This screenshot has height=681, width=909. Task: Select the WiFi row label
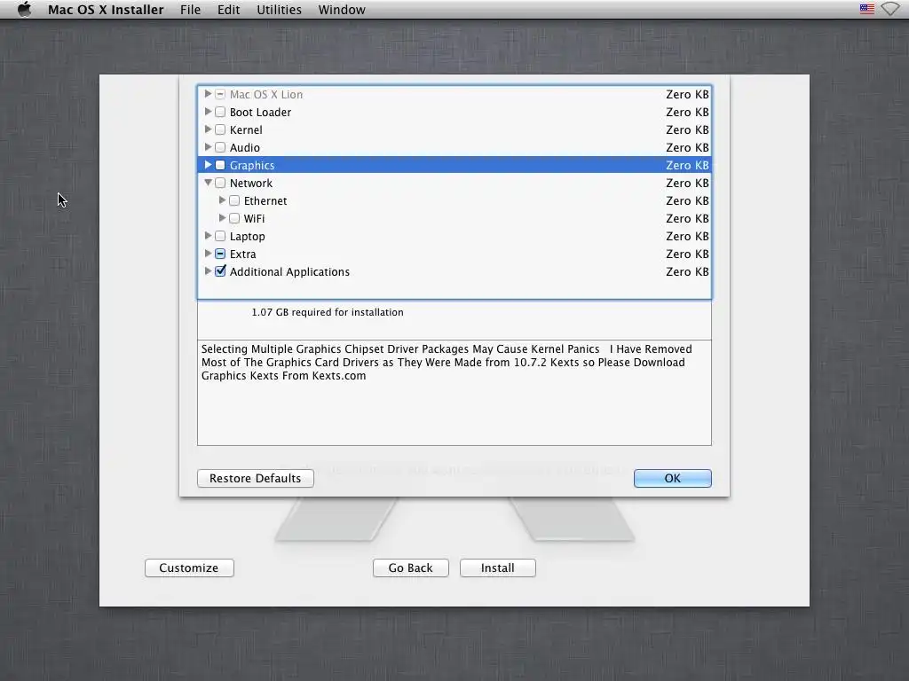[254, 218]
